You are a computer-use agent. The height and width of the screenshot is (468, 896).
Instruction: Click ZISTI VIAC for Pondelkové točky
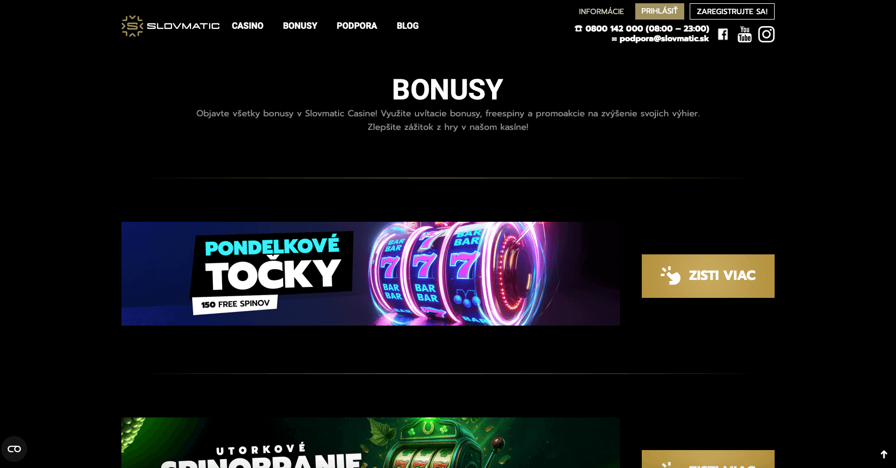708,276
